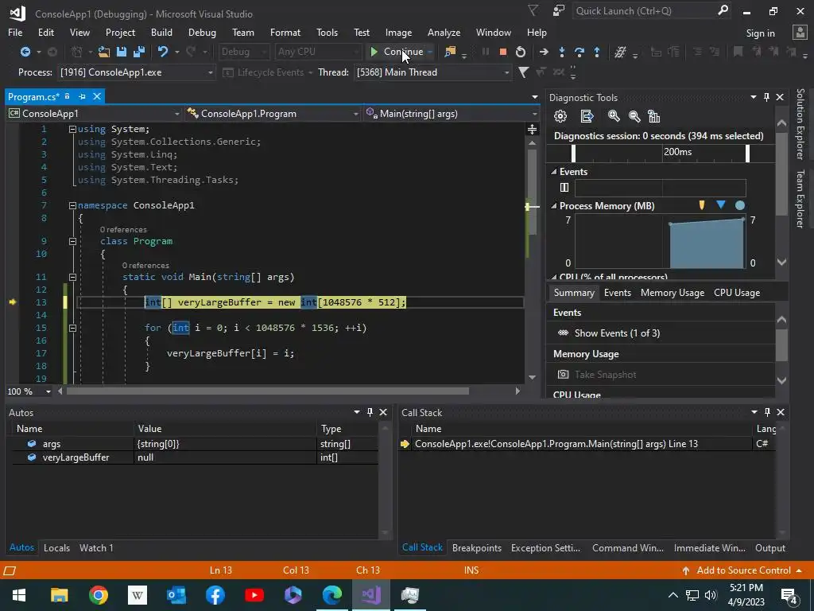The height and width of the screenshot is (611, 814).
Task: Open the Continue button dropdown arrow
Action: point(430,52)
